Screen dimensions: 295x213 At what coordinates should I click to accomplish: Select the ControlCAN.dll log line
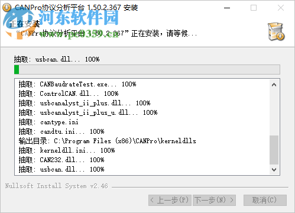[x=69, y=93]
